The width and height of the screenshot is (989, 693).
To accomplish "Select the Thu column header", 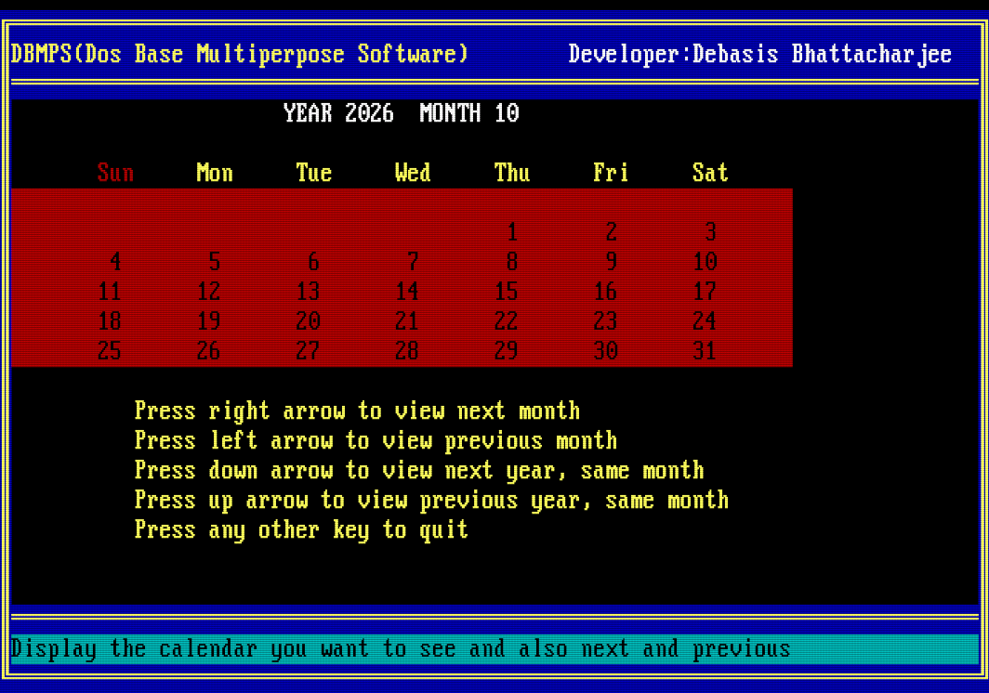I will [511, 173].
